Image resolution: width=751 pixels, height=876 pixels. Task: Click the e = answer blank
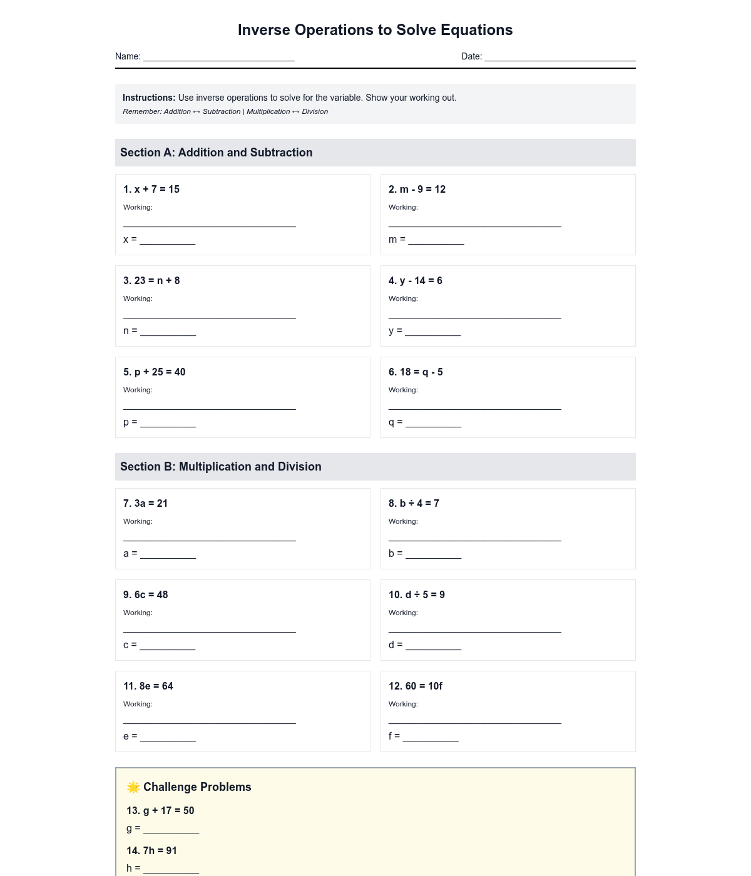(168, 736)
